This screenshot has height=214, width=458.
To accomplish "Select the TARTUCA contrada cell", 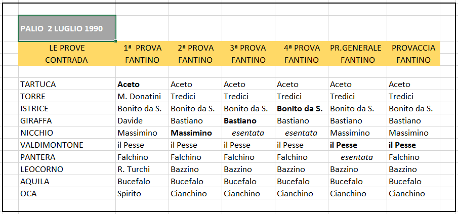I will 67,84.
